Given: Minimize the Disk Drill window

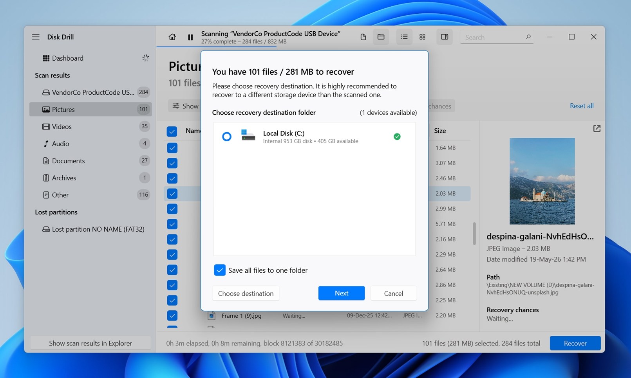Looking at the screenshot, I should pyautogui.click(x=550, y=37).
